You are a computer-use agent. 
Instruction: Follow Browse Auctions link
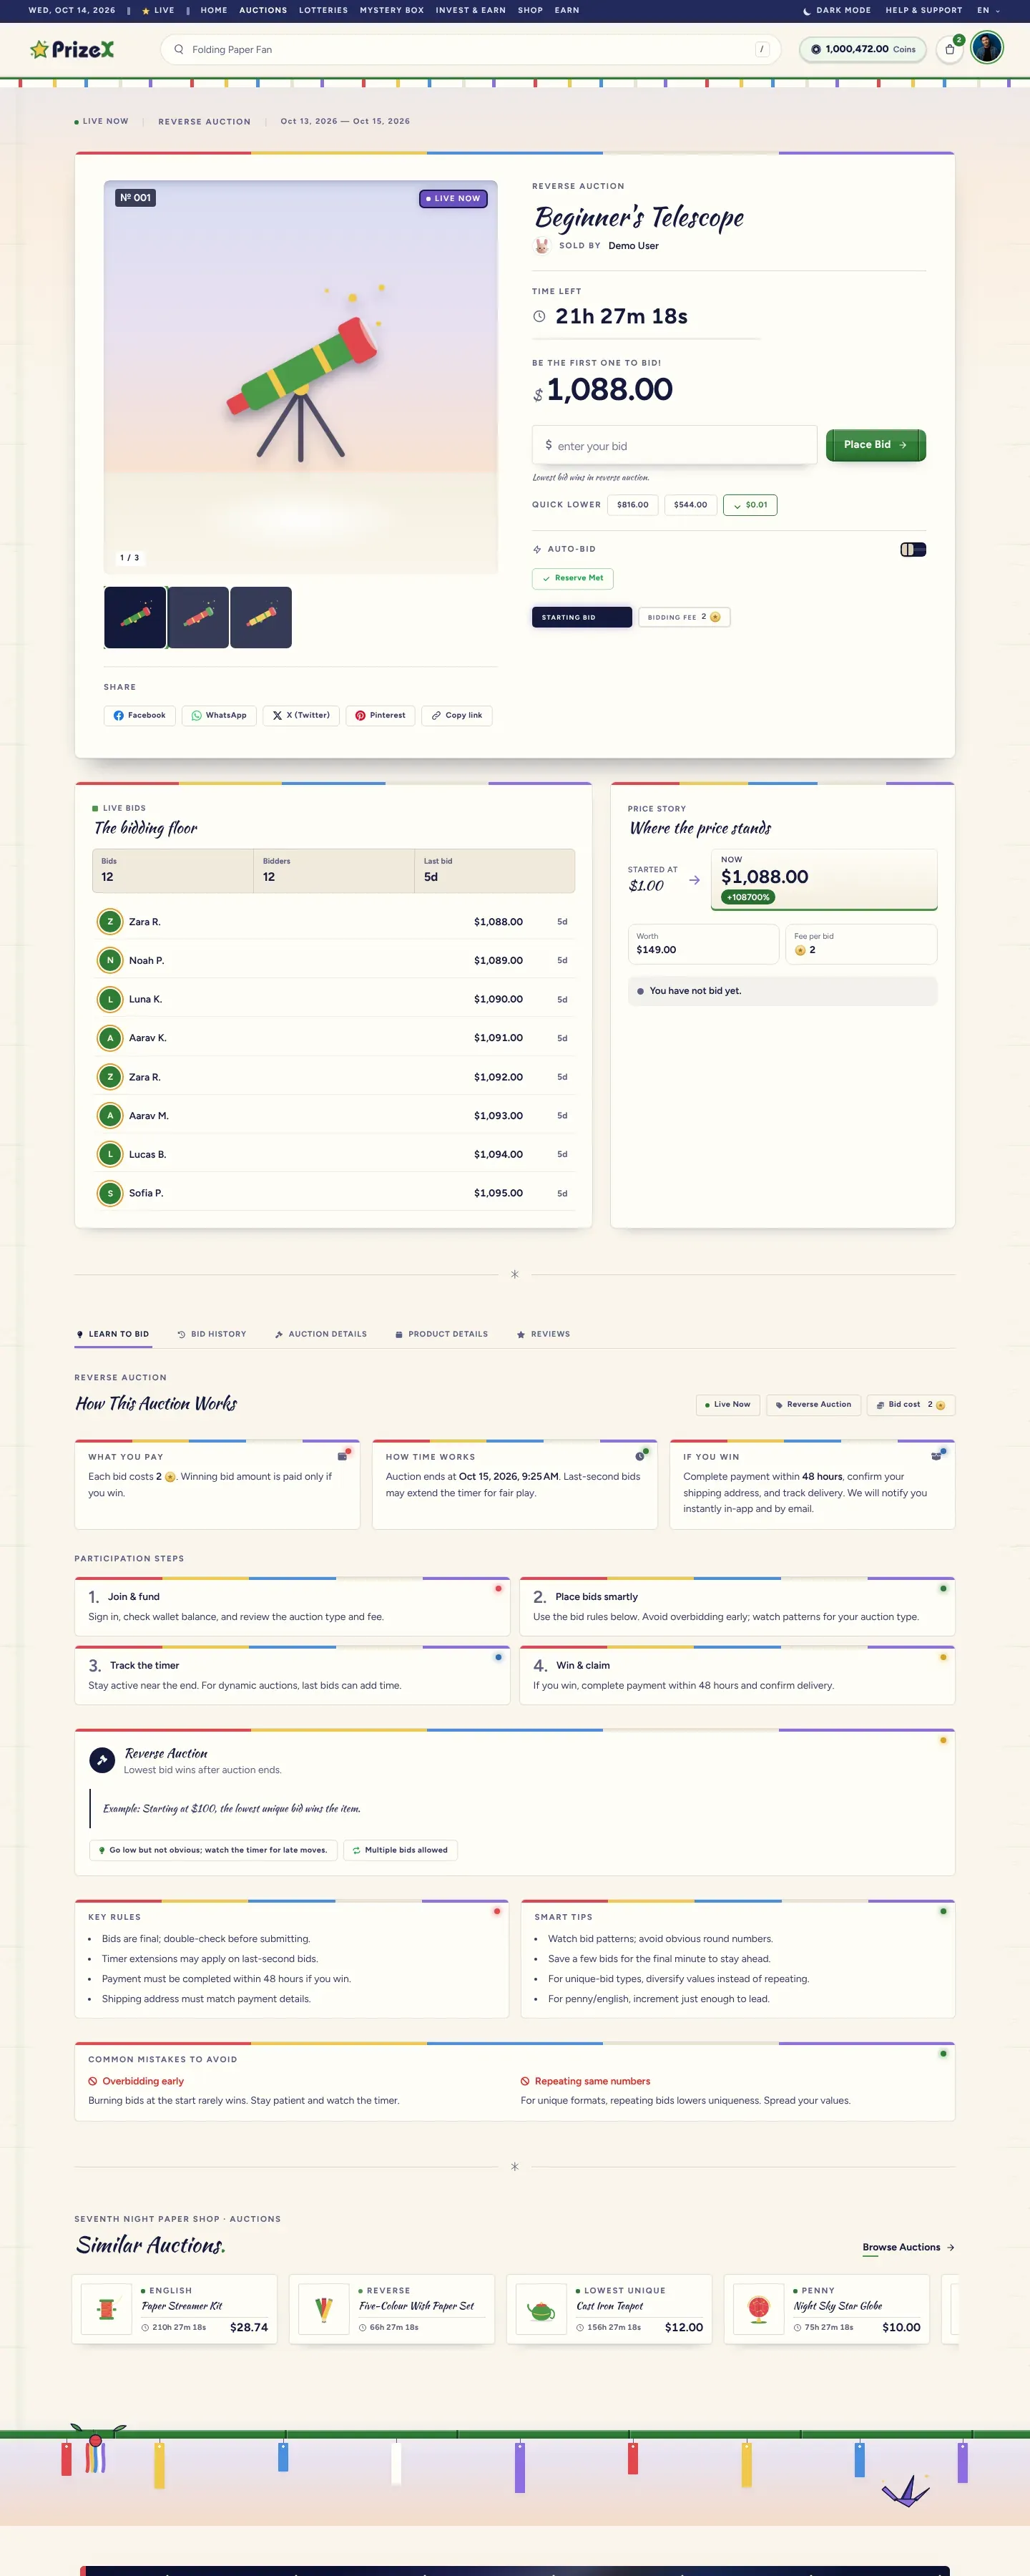(x=908, y=2247)
